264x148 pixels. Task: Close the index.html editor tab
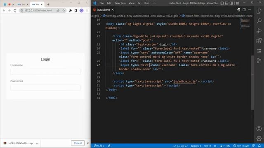(113, 10)
